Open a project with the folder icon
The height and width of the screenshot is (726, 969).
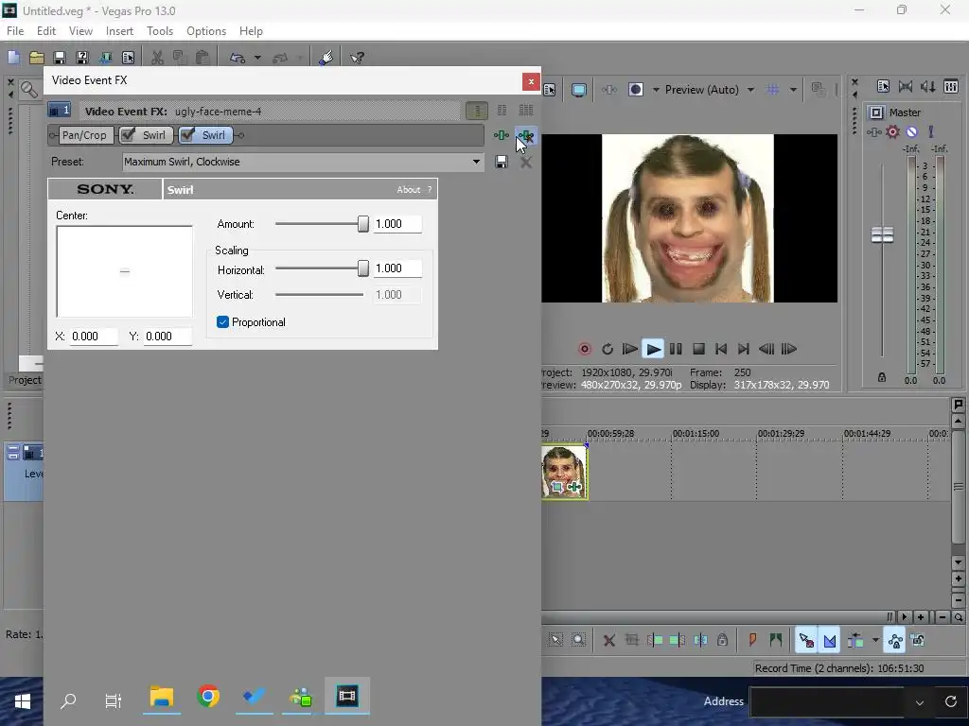(x=37, y=58)
